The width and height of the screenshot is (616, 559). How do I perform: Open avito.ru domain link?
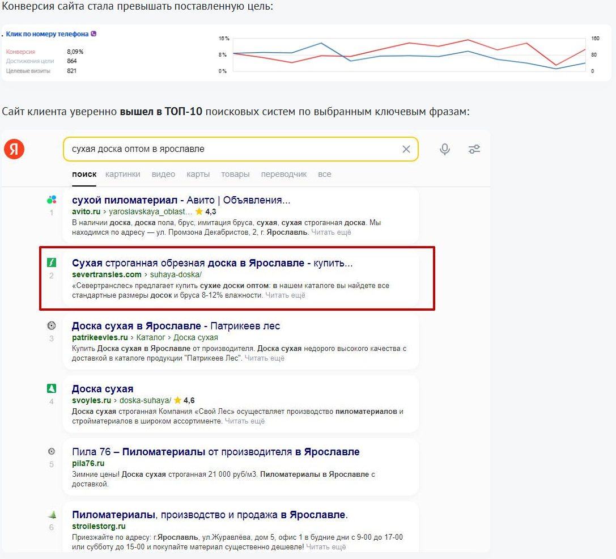click(x=86, y=211)
